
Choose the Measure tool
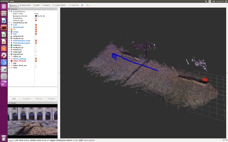point(46,5)
